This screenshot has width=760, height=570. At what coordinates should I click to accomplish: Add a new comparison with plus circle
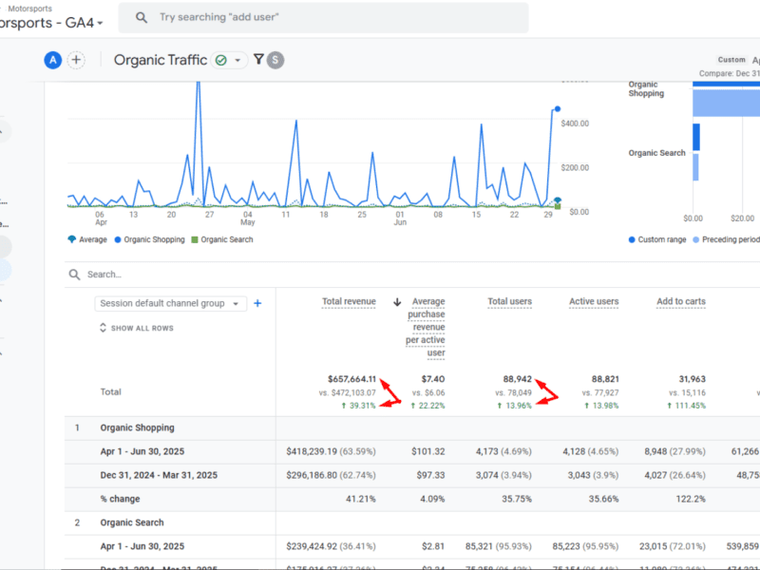pos(76,60)
